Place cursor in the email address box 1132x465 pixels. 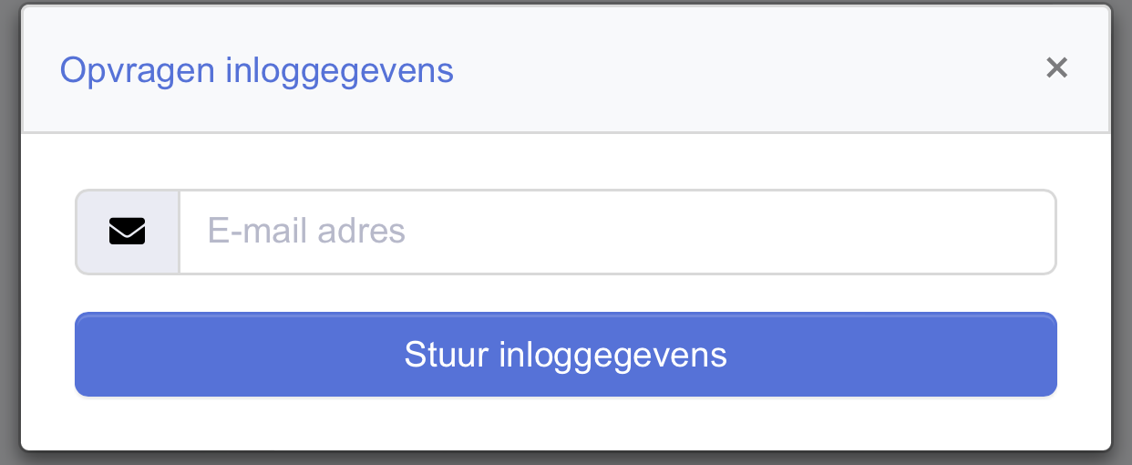(x=618, y=232)
